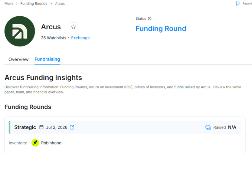
Task: Click the 25 Watchlists text
Action: tap(53, 38)
